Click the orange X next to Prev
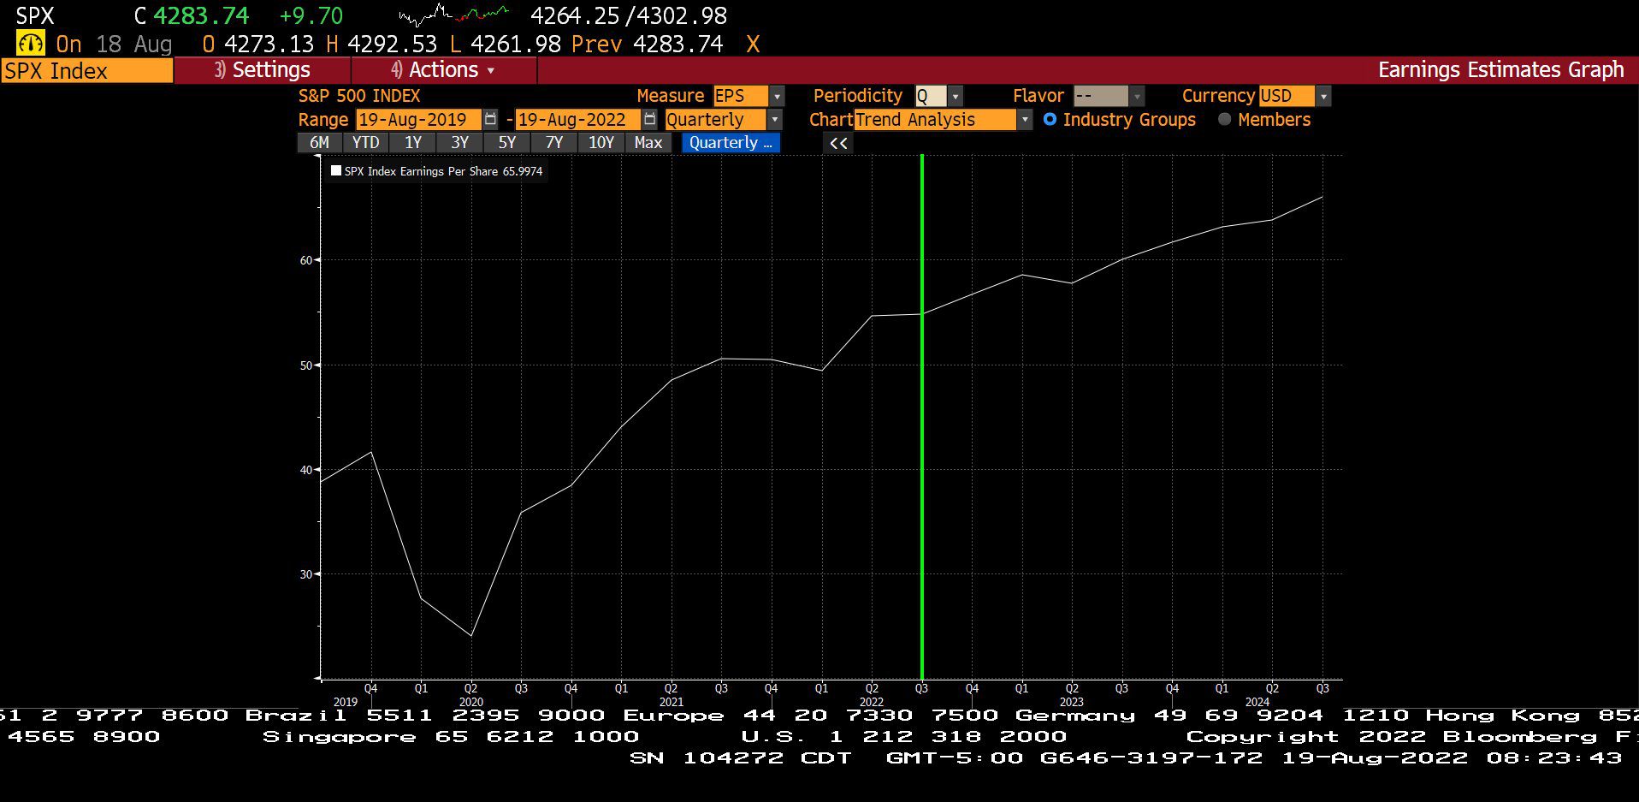Screen dimensions: 1639x802 click(753, 44)
